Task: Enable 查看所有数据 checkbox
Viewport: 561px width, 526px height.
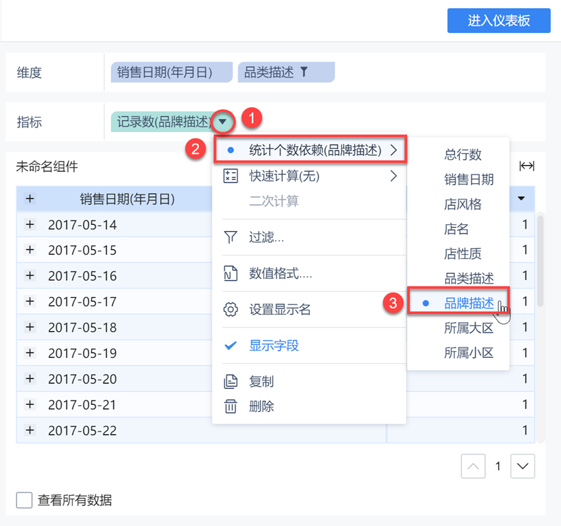Action: [x=24, y=500]
